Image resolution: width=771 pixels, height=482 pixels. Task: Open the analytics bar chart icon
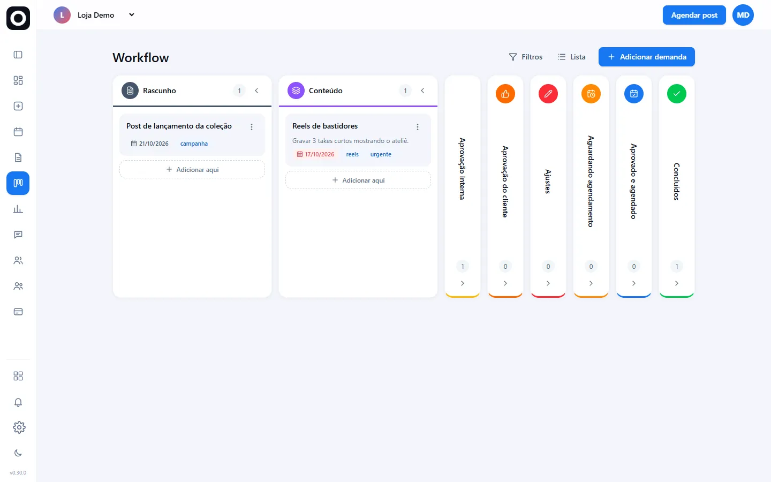tap(18, 209)
